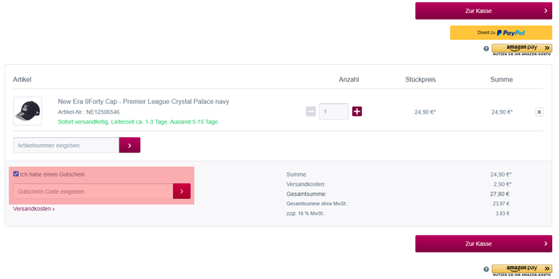The height and width of the screenshot is (279, 559).
Task: Open New Era 9Forty Cap product link
Action: pyautogui.click(x=144, y=102)
